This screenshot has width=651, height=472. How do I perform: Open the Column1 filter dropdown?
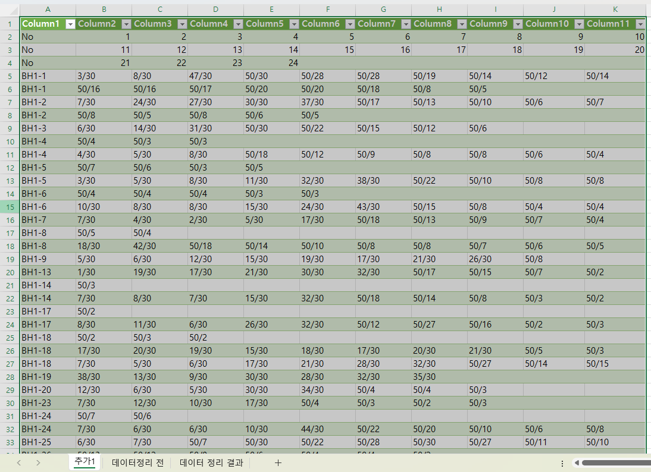tap(70, 24)
